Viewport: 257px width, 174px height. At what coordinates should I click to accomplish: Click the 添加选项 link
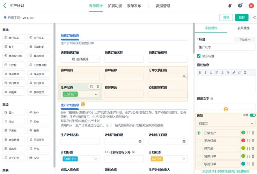coord(208,171)
